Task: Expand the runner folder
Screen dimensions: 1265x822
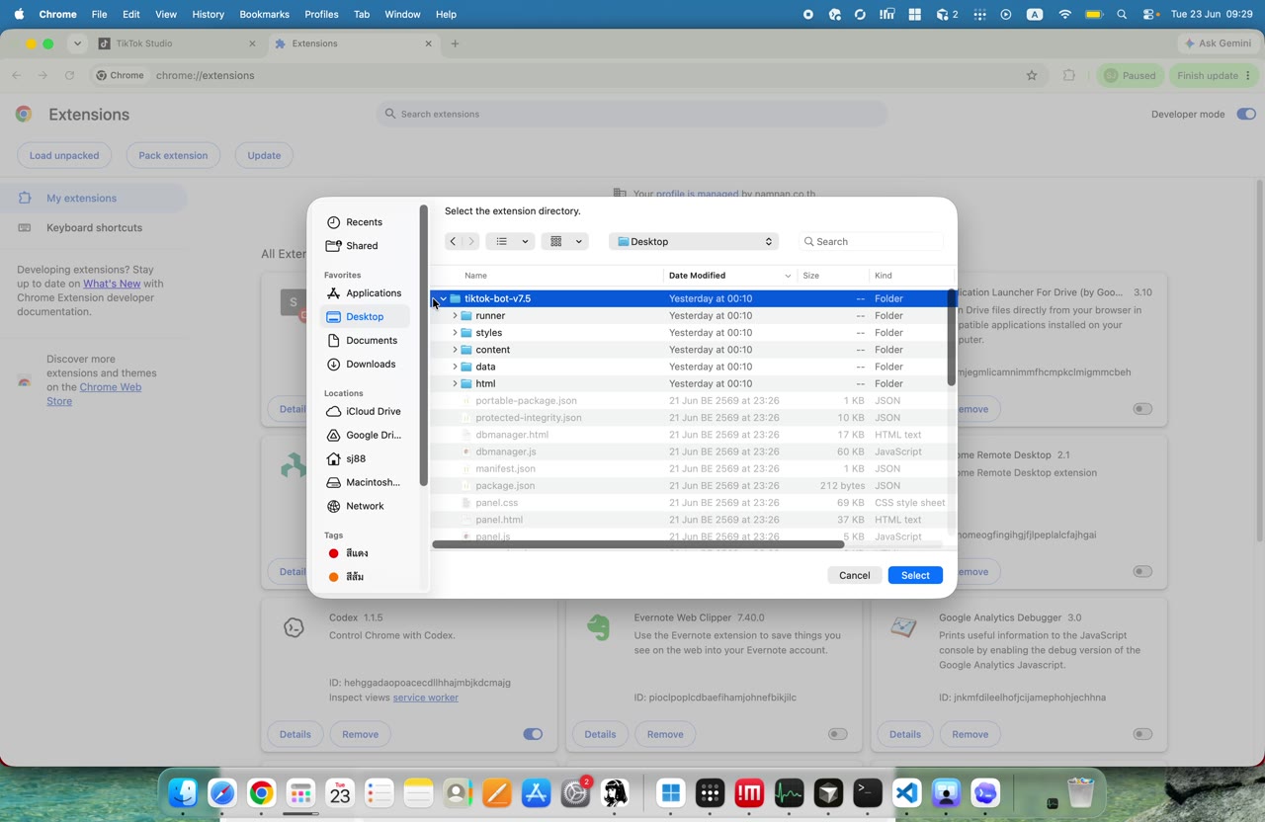Action: coord(455,316)
